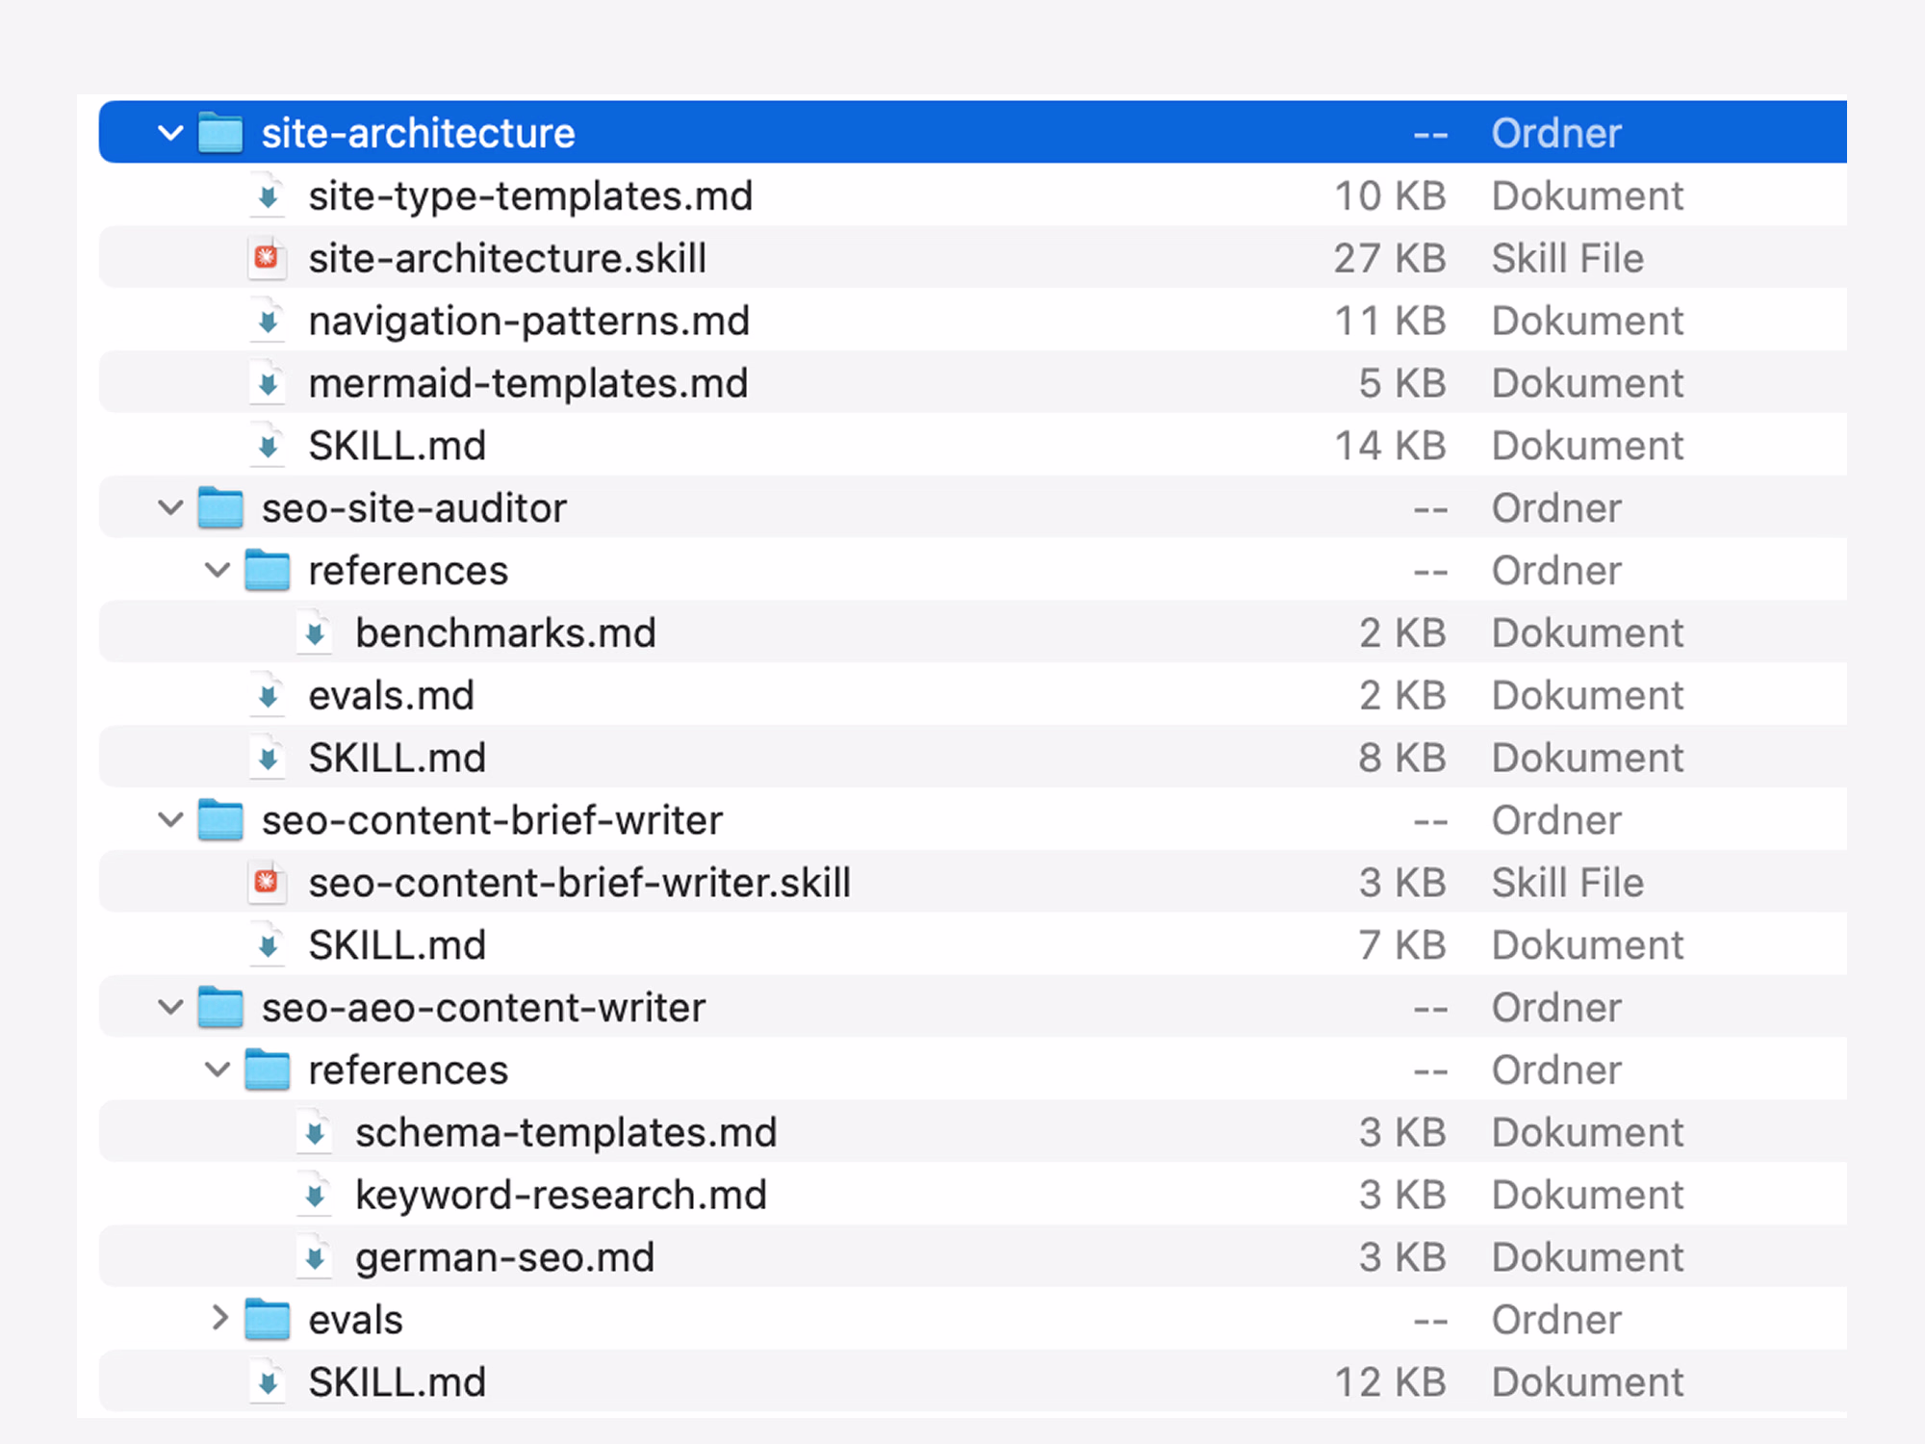Screen dimensions: 1925x1444
Task: Click the mermaid-templates.md document icon
Action: [268, 383]
